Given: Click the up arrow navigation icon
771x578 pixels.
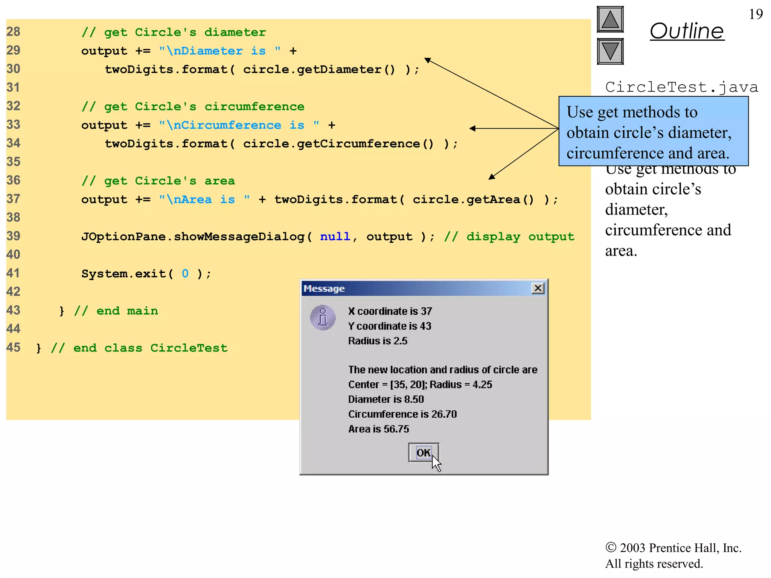Looking at the screenshot, I should point(610,20).
